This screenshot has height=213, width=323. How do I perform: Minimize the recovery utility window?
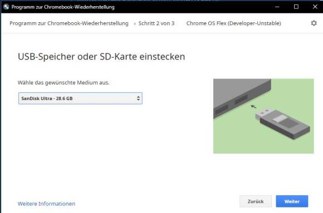(x=277, y=7)
